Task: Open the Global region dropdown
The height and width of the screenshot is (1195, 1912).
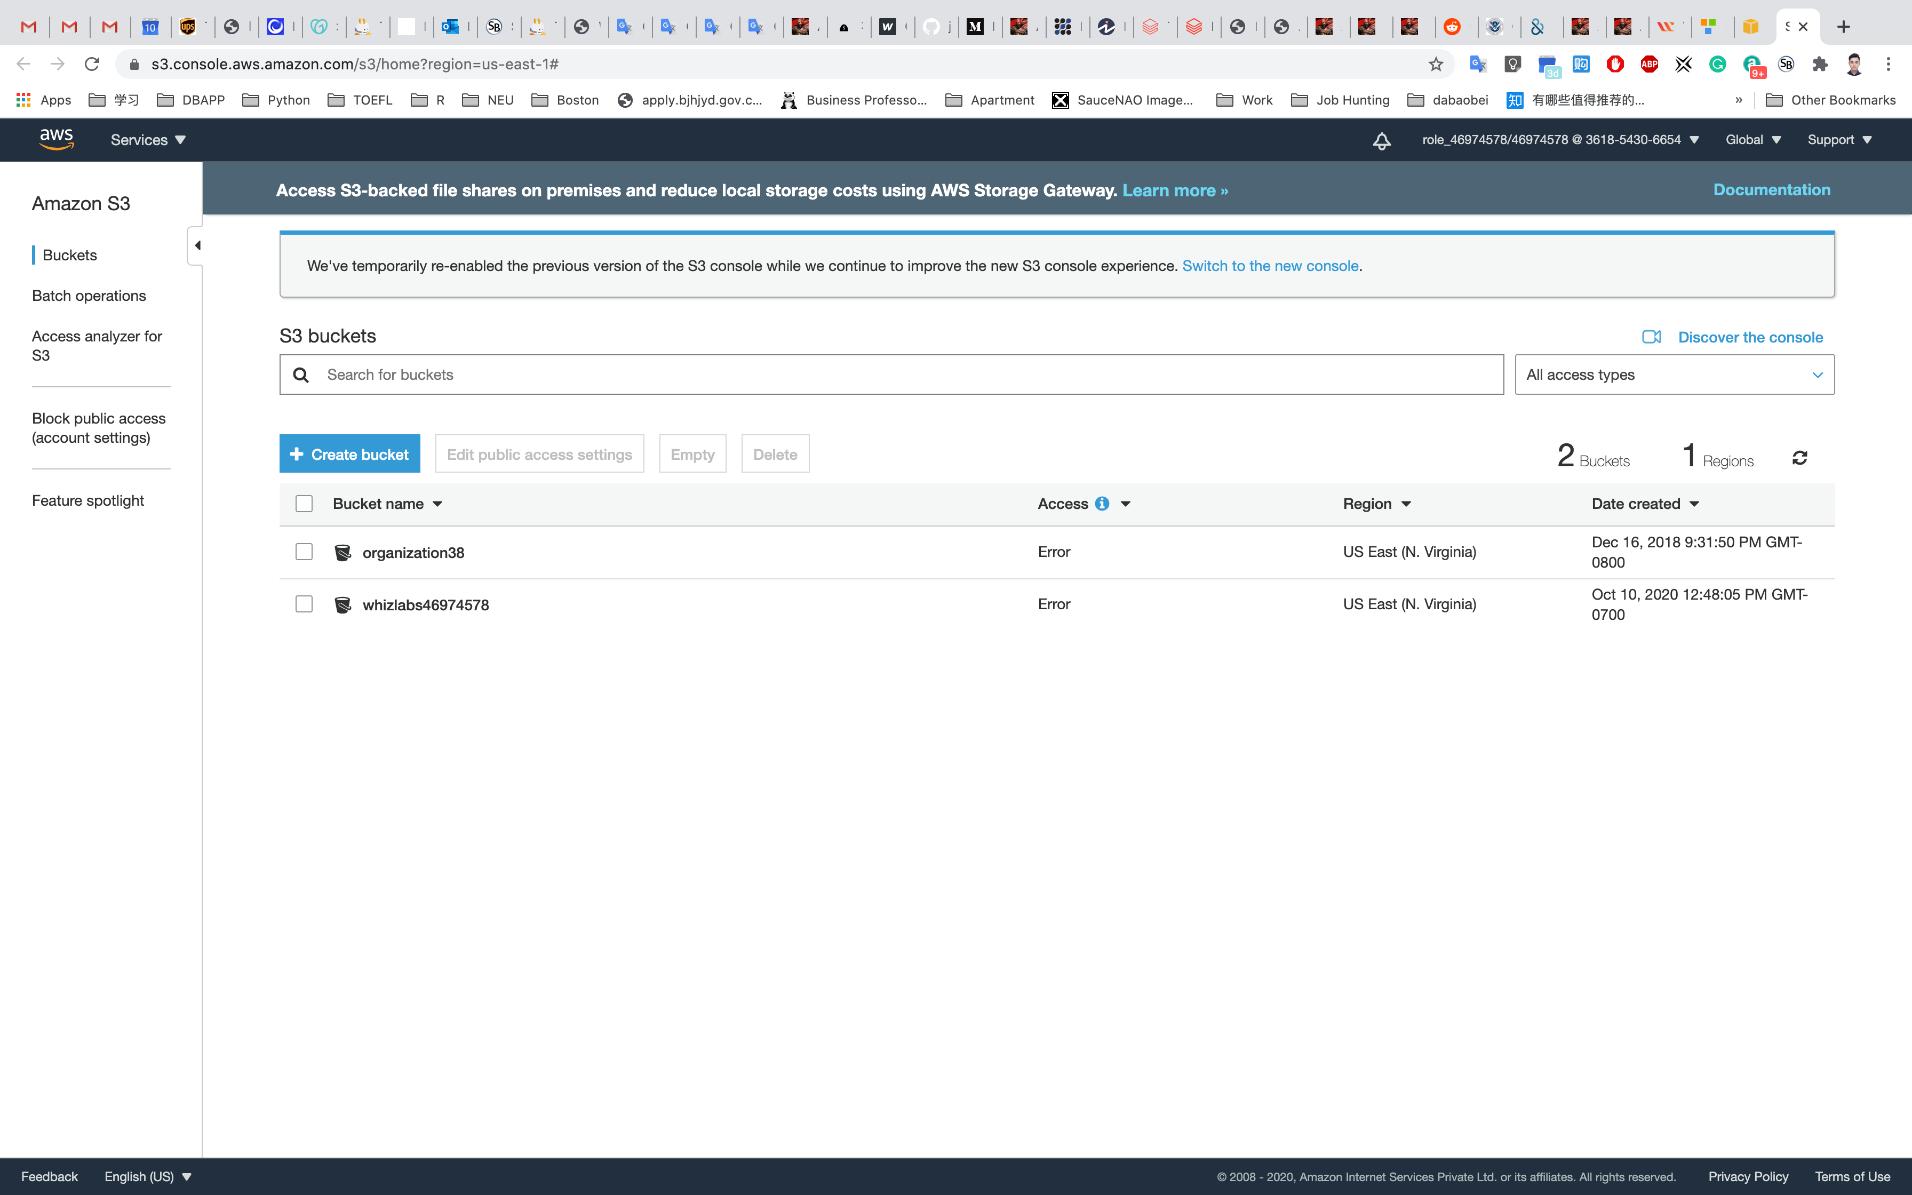Action: pos(1752,140)
